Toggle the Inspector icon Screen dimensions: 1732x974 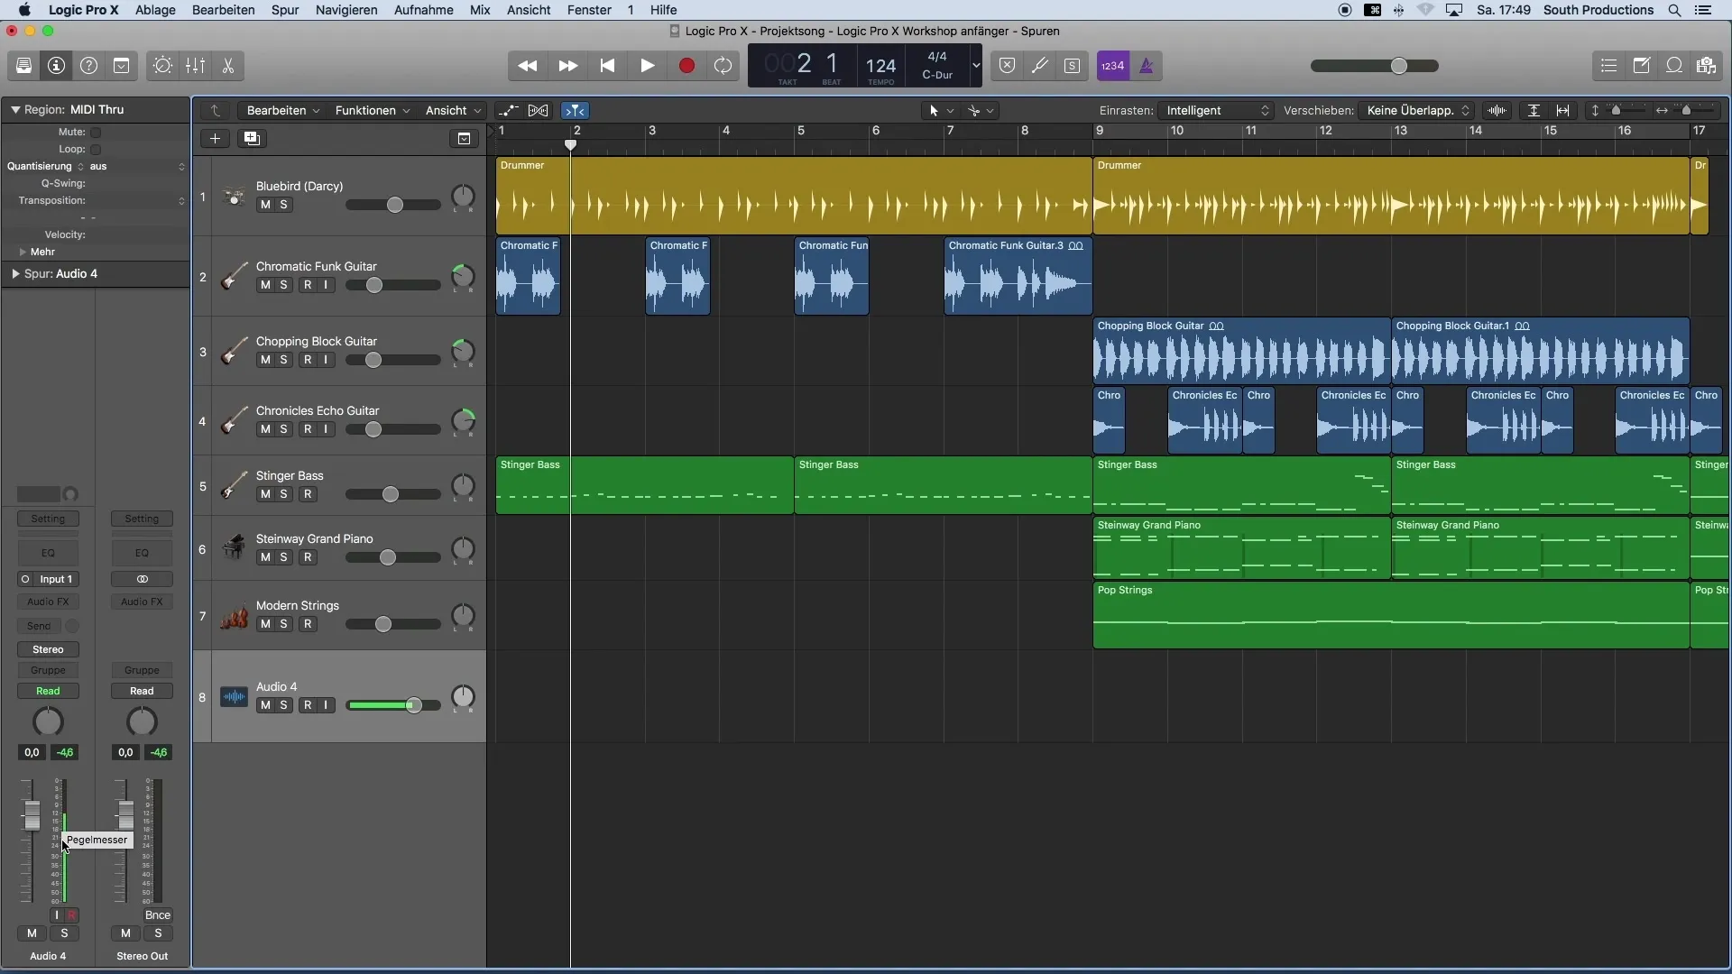pyautogui.click(x=57, y=66)
